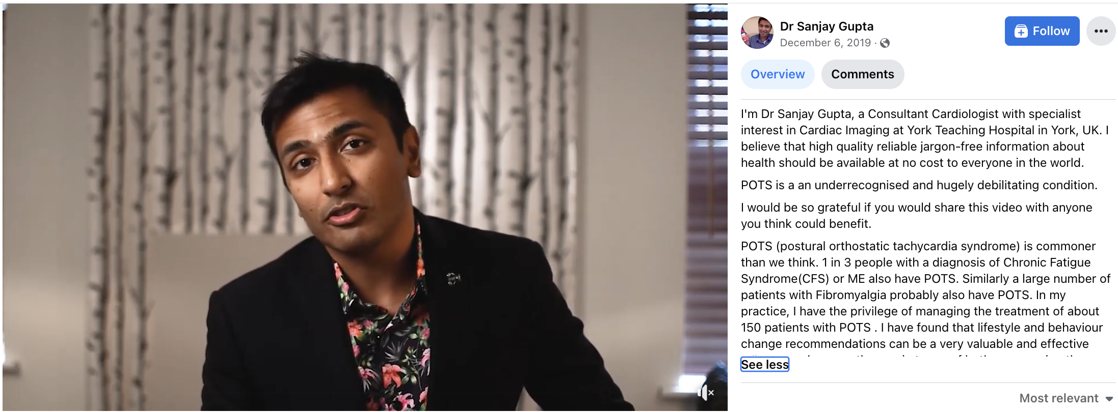Click the plus icon inside Follow button

[x=1021, y=32]
